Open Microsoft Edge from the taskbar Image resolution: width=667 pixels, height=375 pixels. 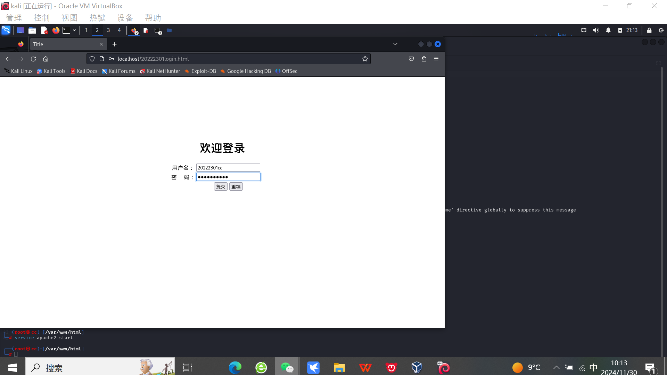235,367
